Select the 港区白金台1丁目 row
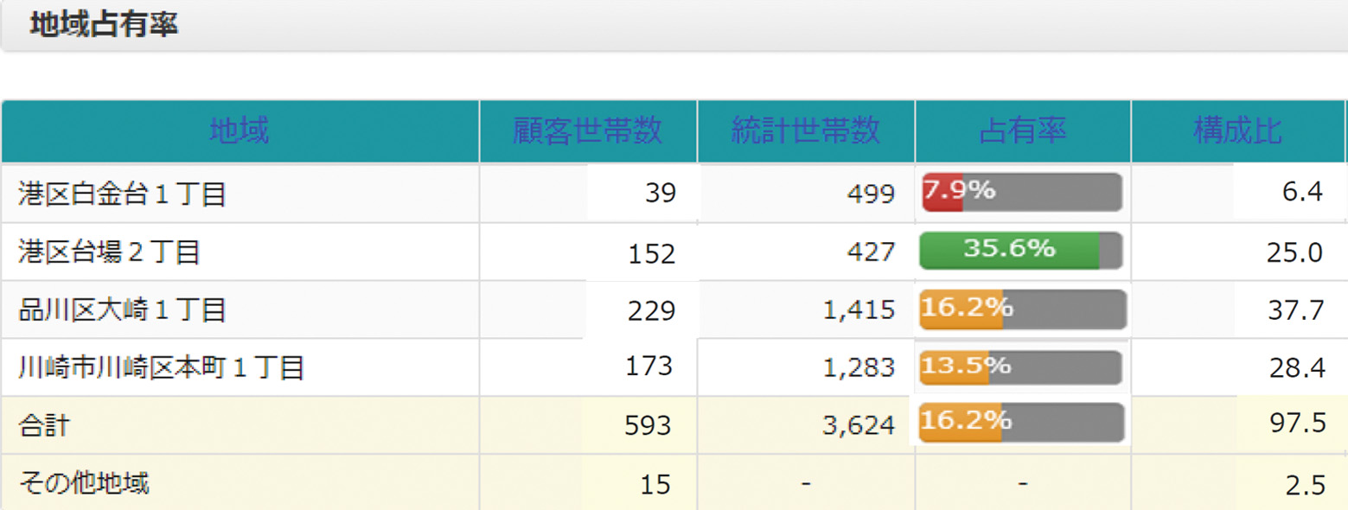 pos(122,194)
